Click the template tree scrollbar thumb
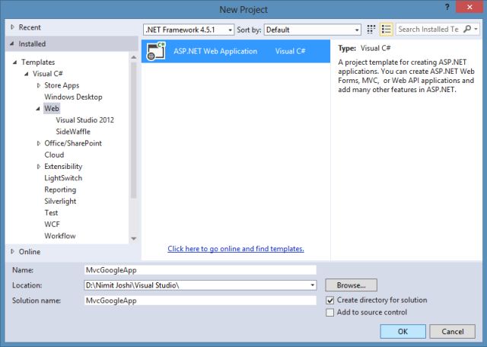This screenshot has height=347, width=487. [x=134, y=130]
